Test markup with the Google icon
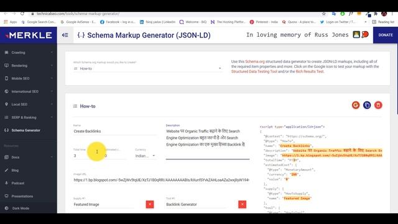The width and height of the screenshot is (398, 224). coord(356,105)
